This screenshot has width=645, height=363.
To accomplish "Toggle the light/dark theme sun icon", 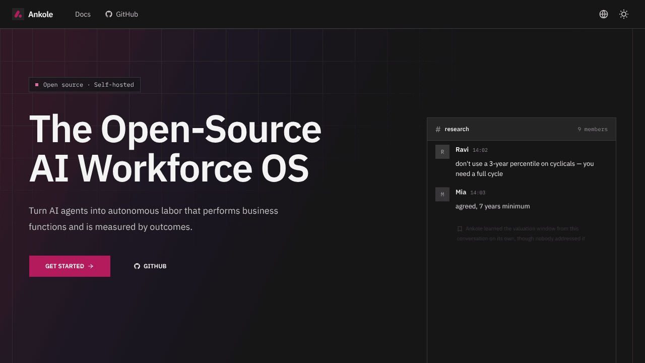I will point(624,14).
